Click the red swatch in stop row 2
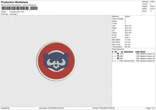Image resolution: width=156 pixels, height=110 pixels. tap(118, 56)
